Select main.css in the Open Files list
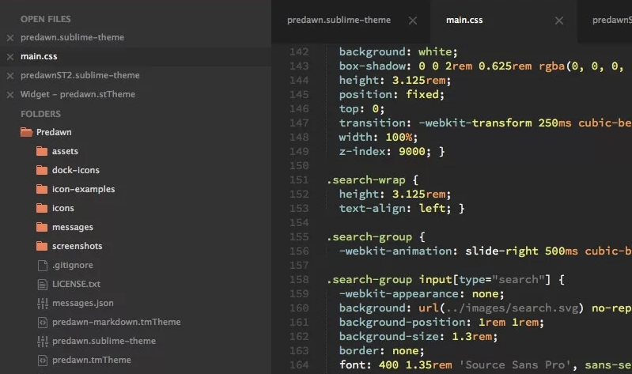The image size is (632, 374). click(x=39, y=56)
